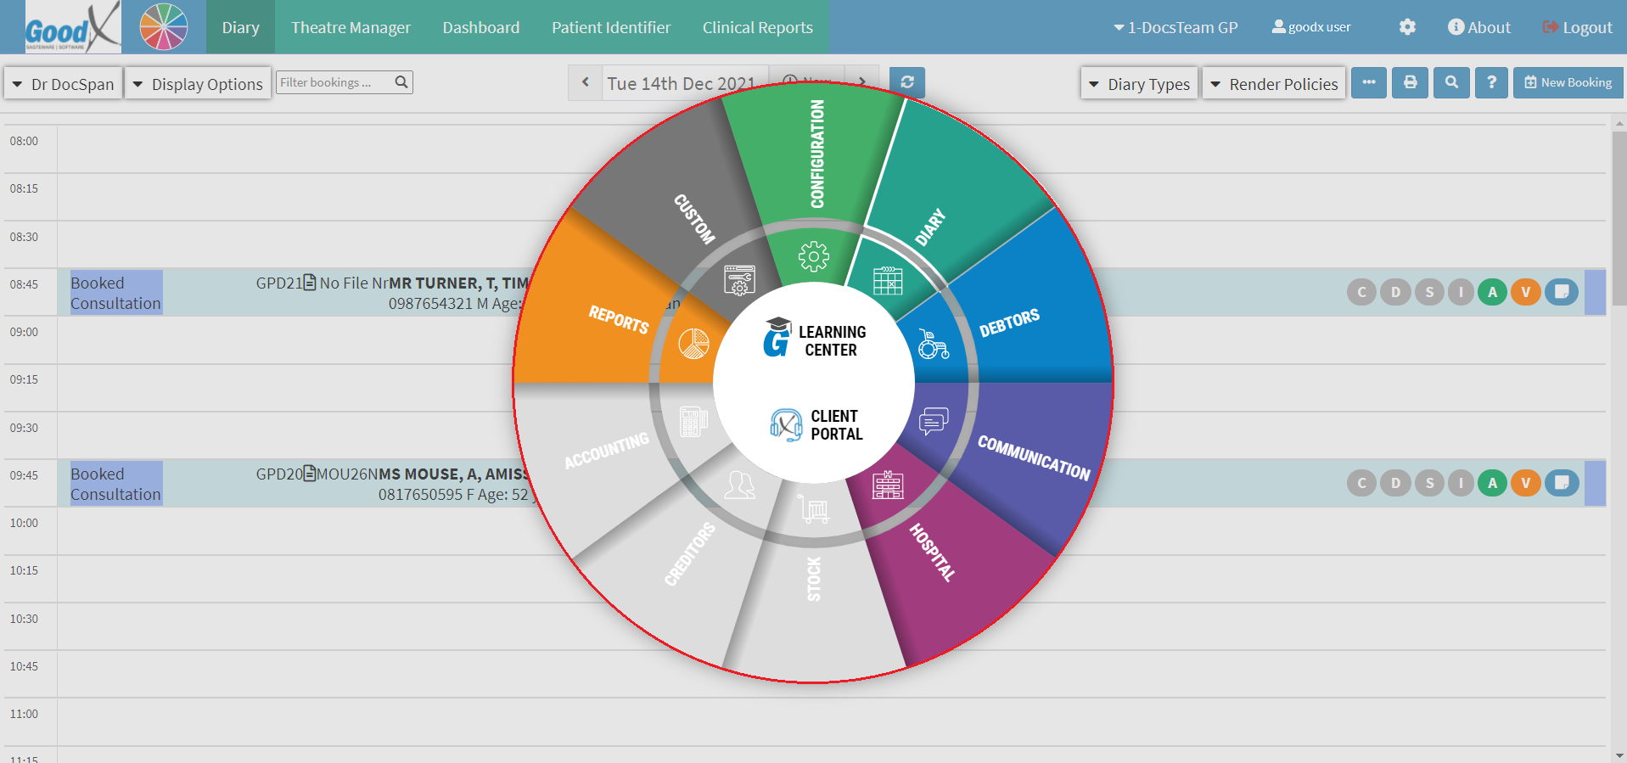Open the Debtors wheelchair icon
The width and height of the screenshot is (1627, 763).
coord(933,344)
